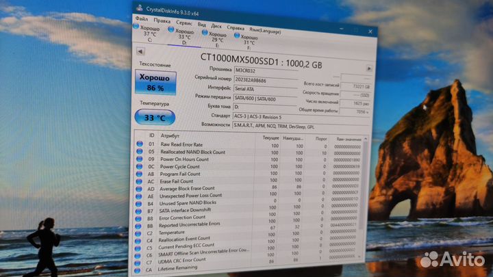
Task: Click the Raw Read Error Rate row text
Action: [181, 144]
